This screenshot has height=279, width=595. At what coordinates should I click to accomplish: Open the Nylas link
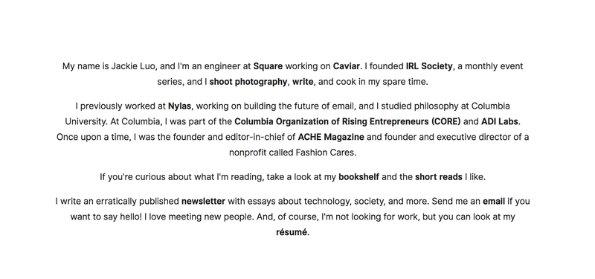(x=180, y=106)
